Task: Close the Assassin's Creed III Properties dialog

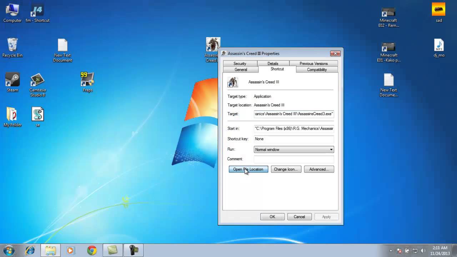Action: (x=335, y=54)
